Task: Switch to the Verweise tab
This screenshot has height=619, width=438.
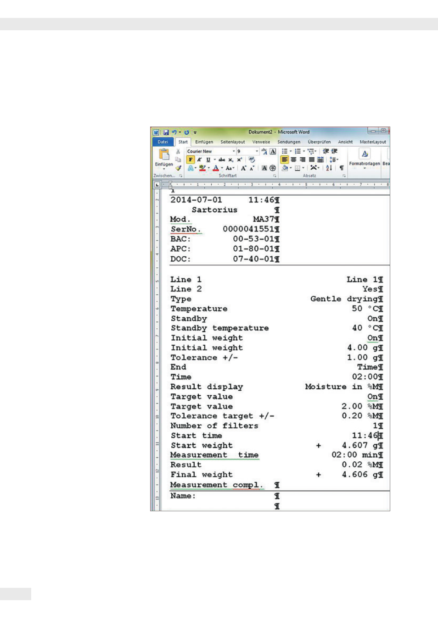Action: [261, 142]
